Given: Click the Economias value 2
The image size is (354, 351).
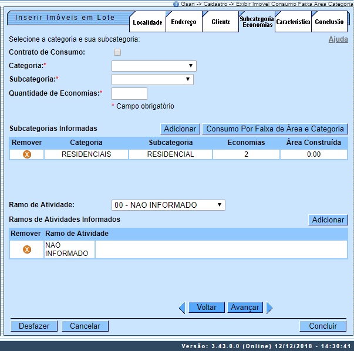Looking at the screenshot, I should point(246,154).
